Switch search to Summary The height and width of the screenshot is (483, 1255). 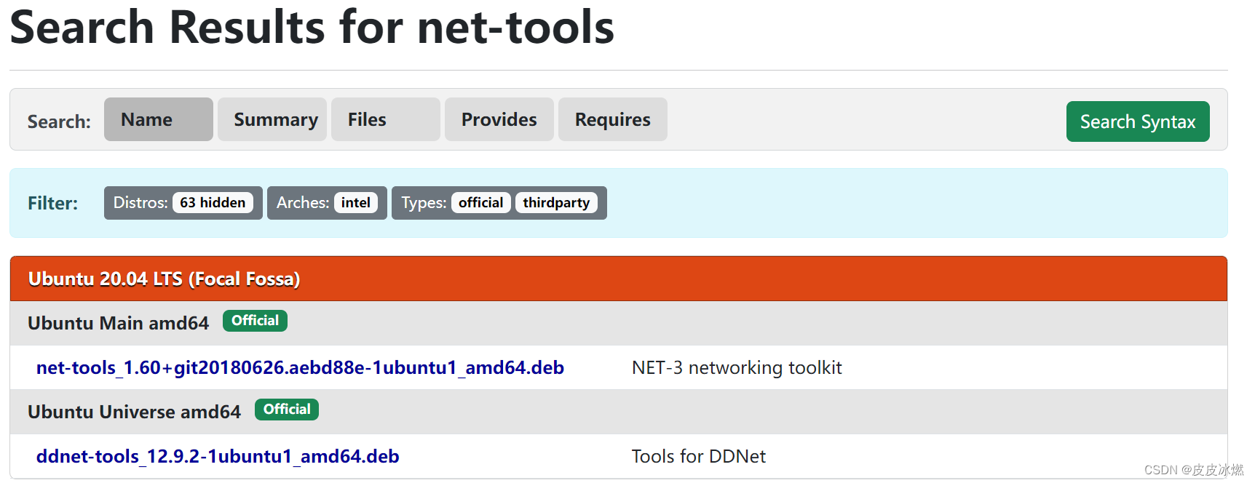pyautogui.click(x=272, y=119)
